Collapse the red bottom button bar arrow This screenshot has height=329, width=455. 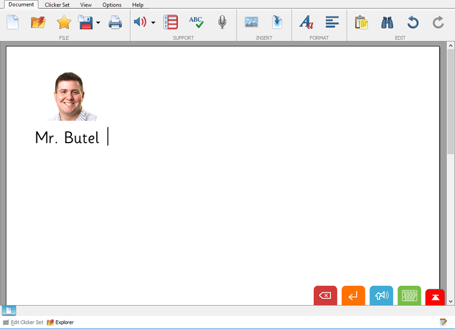pos(435,297)
